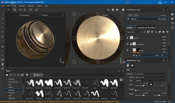Open the Viewport menu
The width and height of the screenshot is (175, 103).
(x=31, y=6)
